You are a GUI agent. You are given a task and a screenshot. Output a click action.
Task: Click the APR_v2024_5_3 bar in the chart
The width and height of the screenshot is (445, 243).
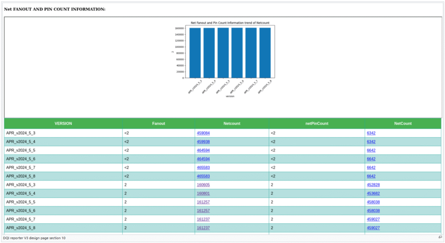click(195, 52)
